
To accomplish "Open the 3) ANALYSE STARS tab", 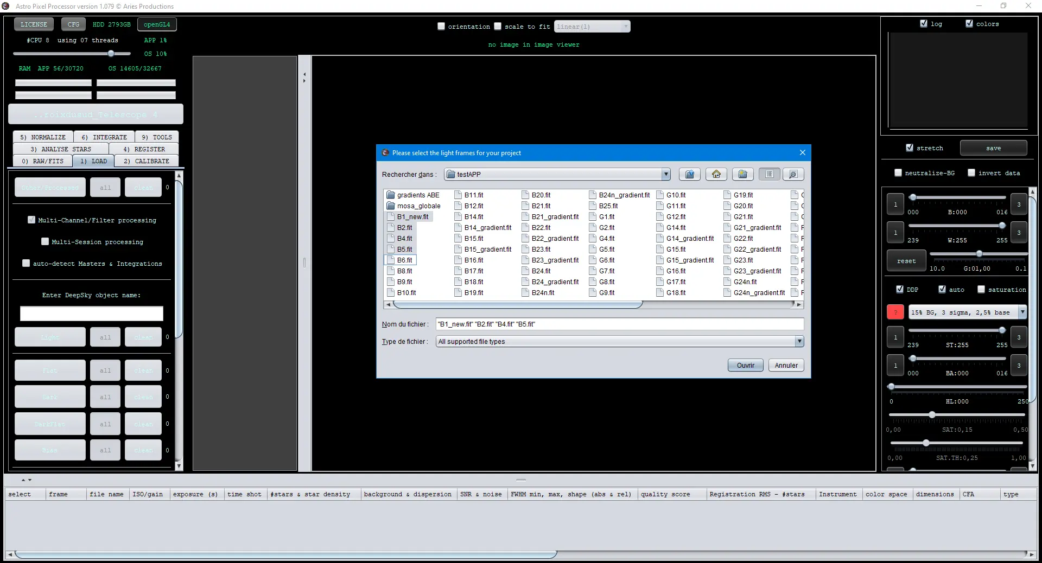I will click(x=61, y=149).
